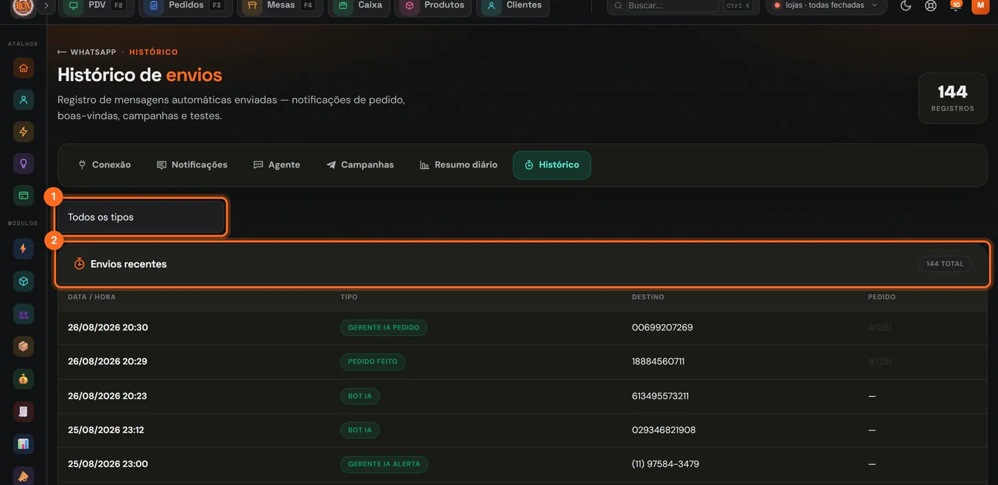Switch to the Resumo diário tab
Screen dimensions: 998x485
point(458,165)
